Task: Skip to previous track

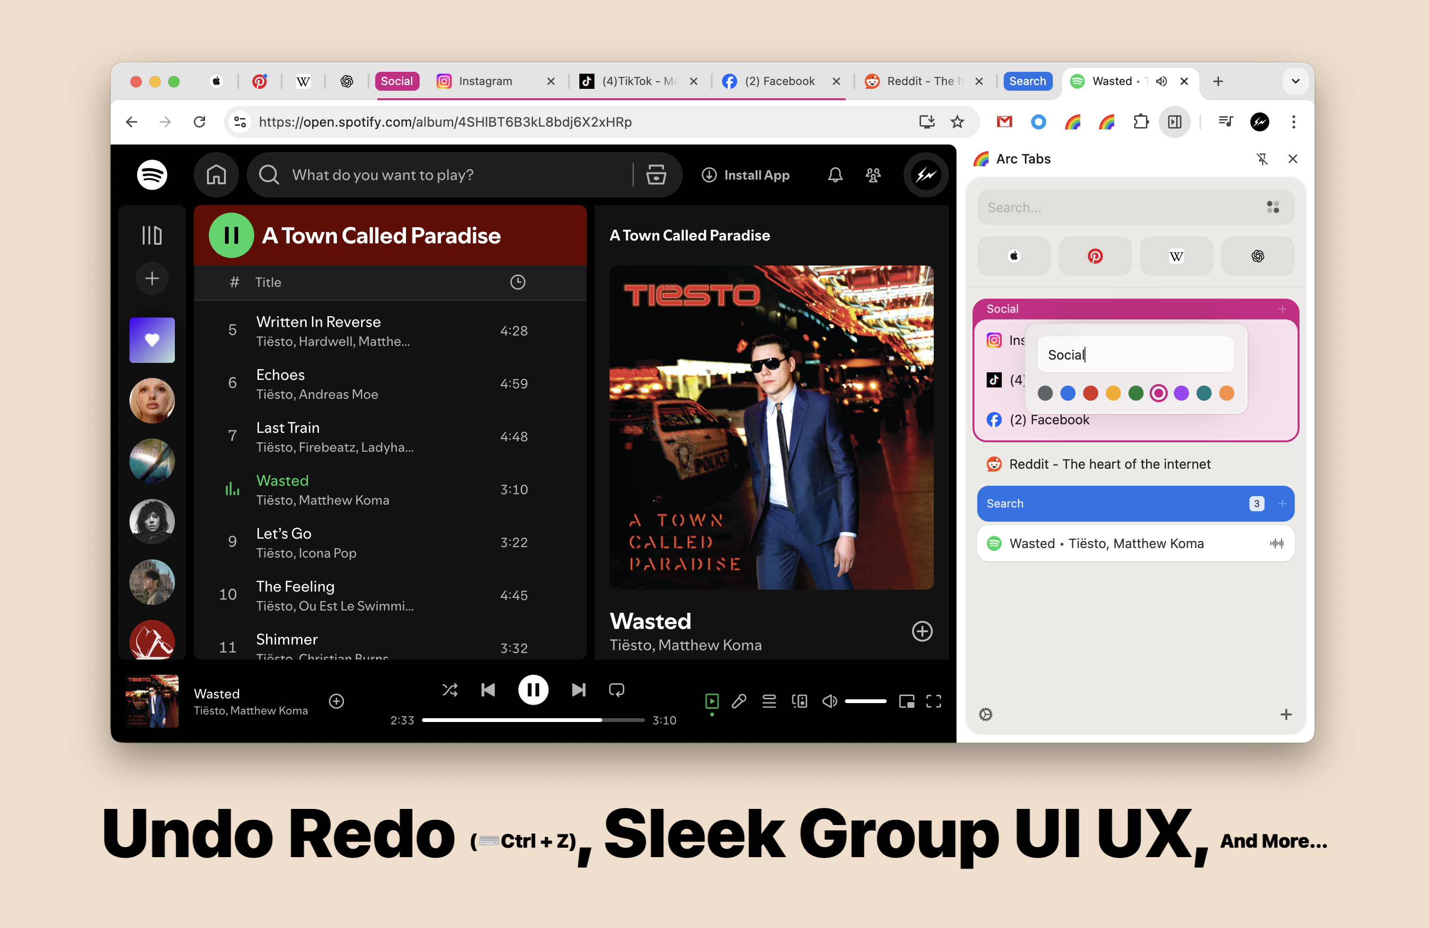Action: point(488,690)
